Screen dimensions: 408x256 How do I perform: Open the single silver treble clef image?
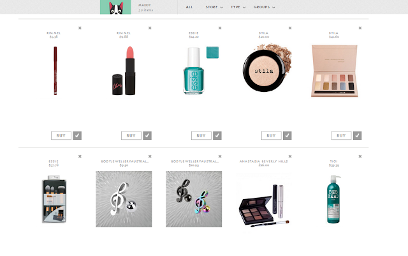[124, 199]
